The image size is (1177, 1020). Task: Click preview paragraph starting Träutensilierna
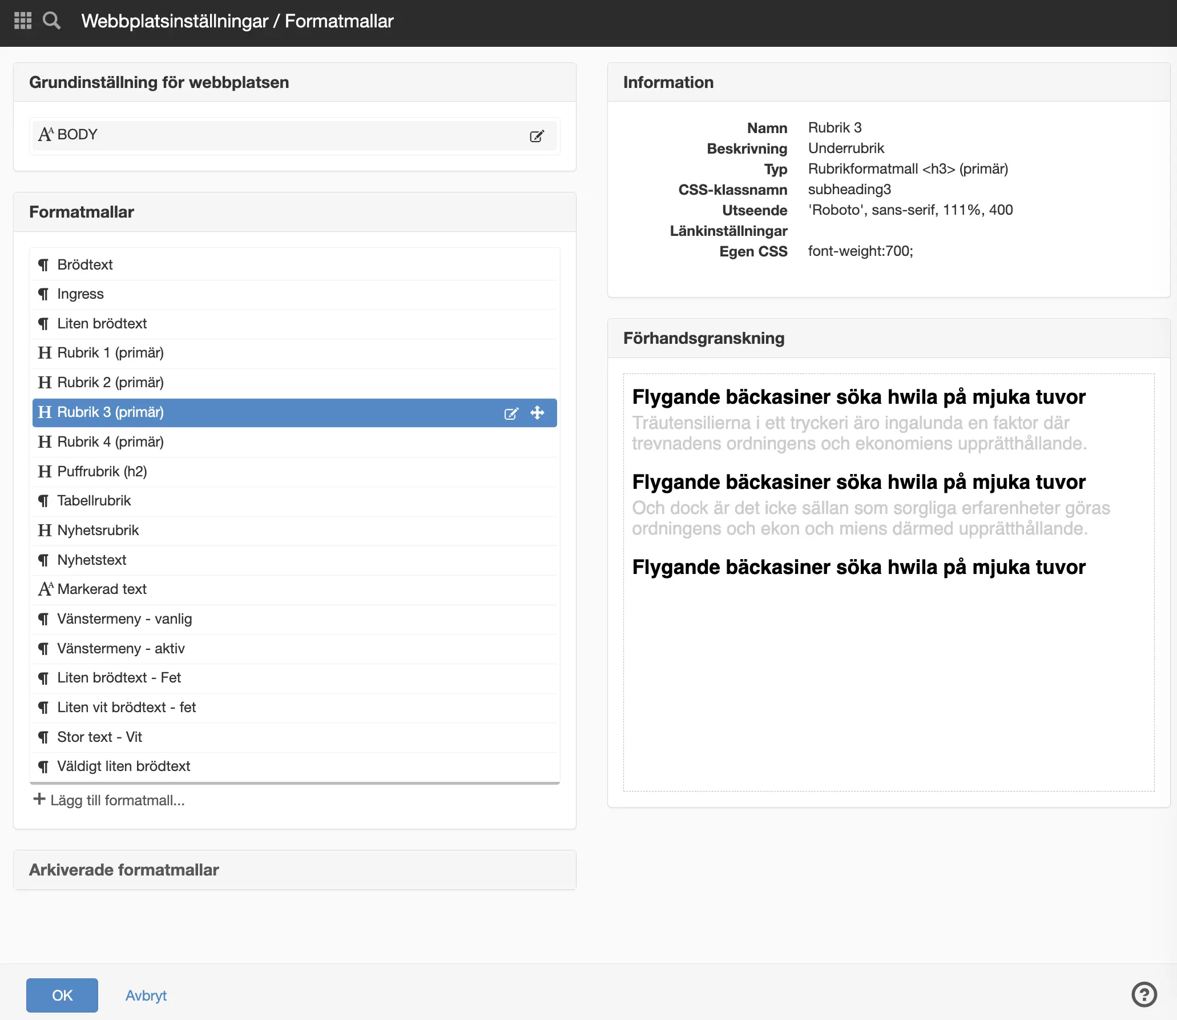pyautogui.click(x=860, y=433)
